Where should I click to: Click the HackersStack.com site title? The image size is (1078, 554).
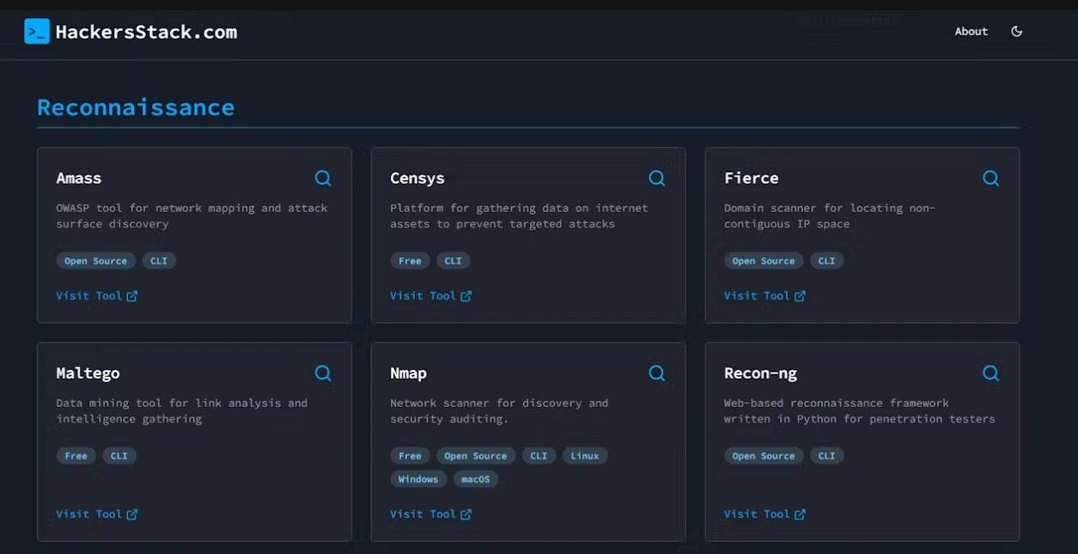coord(146,32)
